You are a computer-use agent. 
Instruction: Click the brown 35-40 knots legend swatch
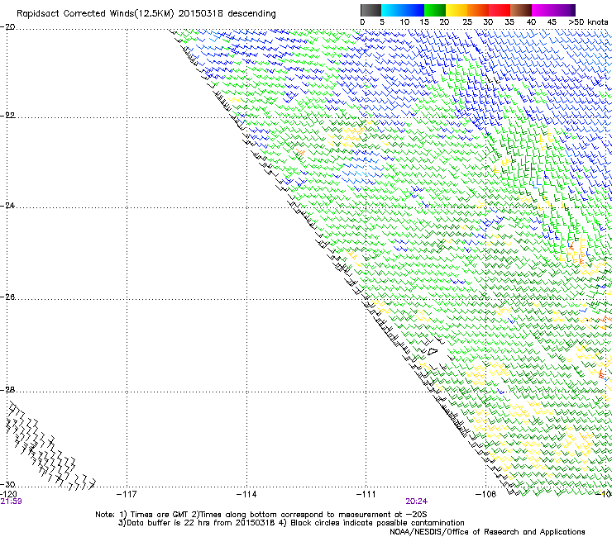[x=521, y=10]
